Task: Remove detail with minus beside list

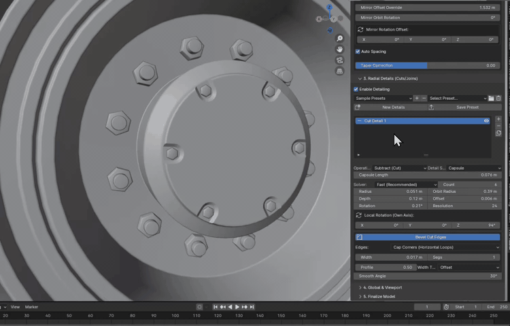Action: (498, 126)
